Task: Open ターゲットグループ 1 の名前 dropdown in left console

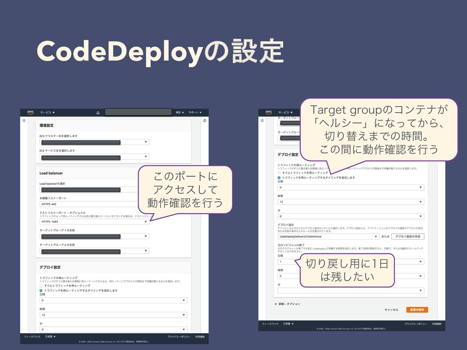Action: pyautogui.click(x=94, y=237)
